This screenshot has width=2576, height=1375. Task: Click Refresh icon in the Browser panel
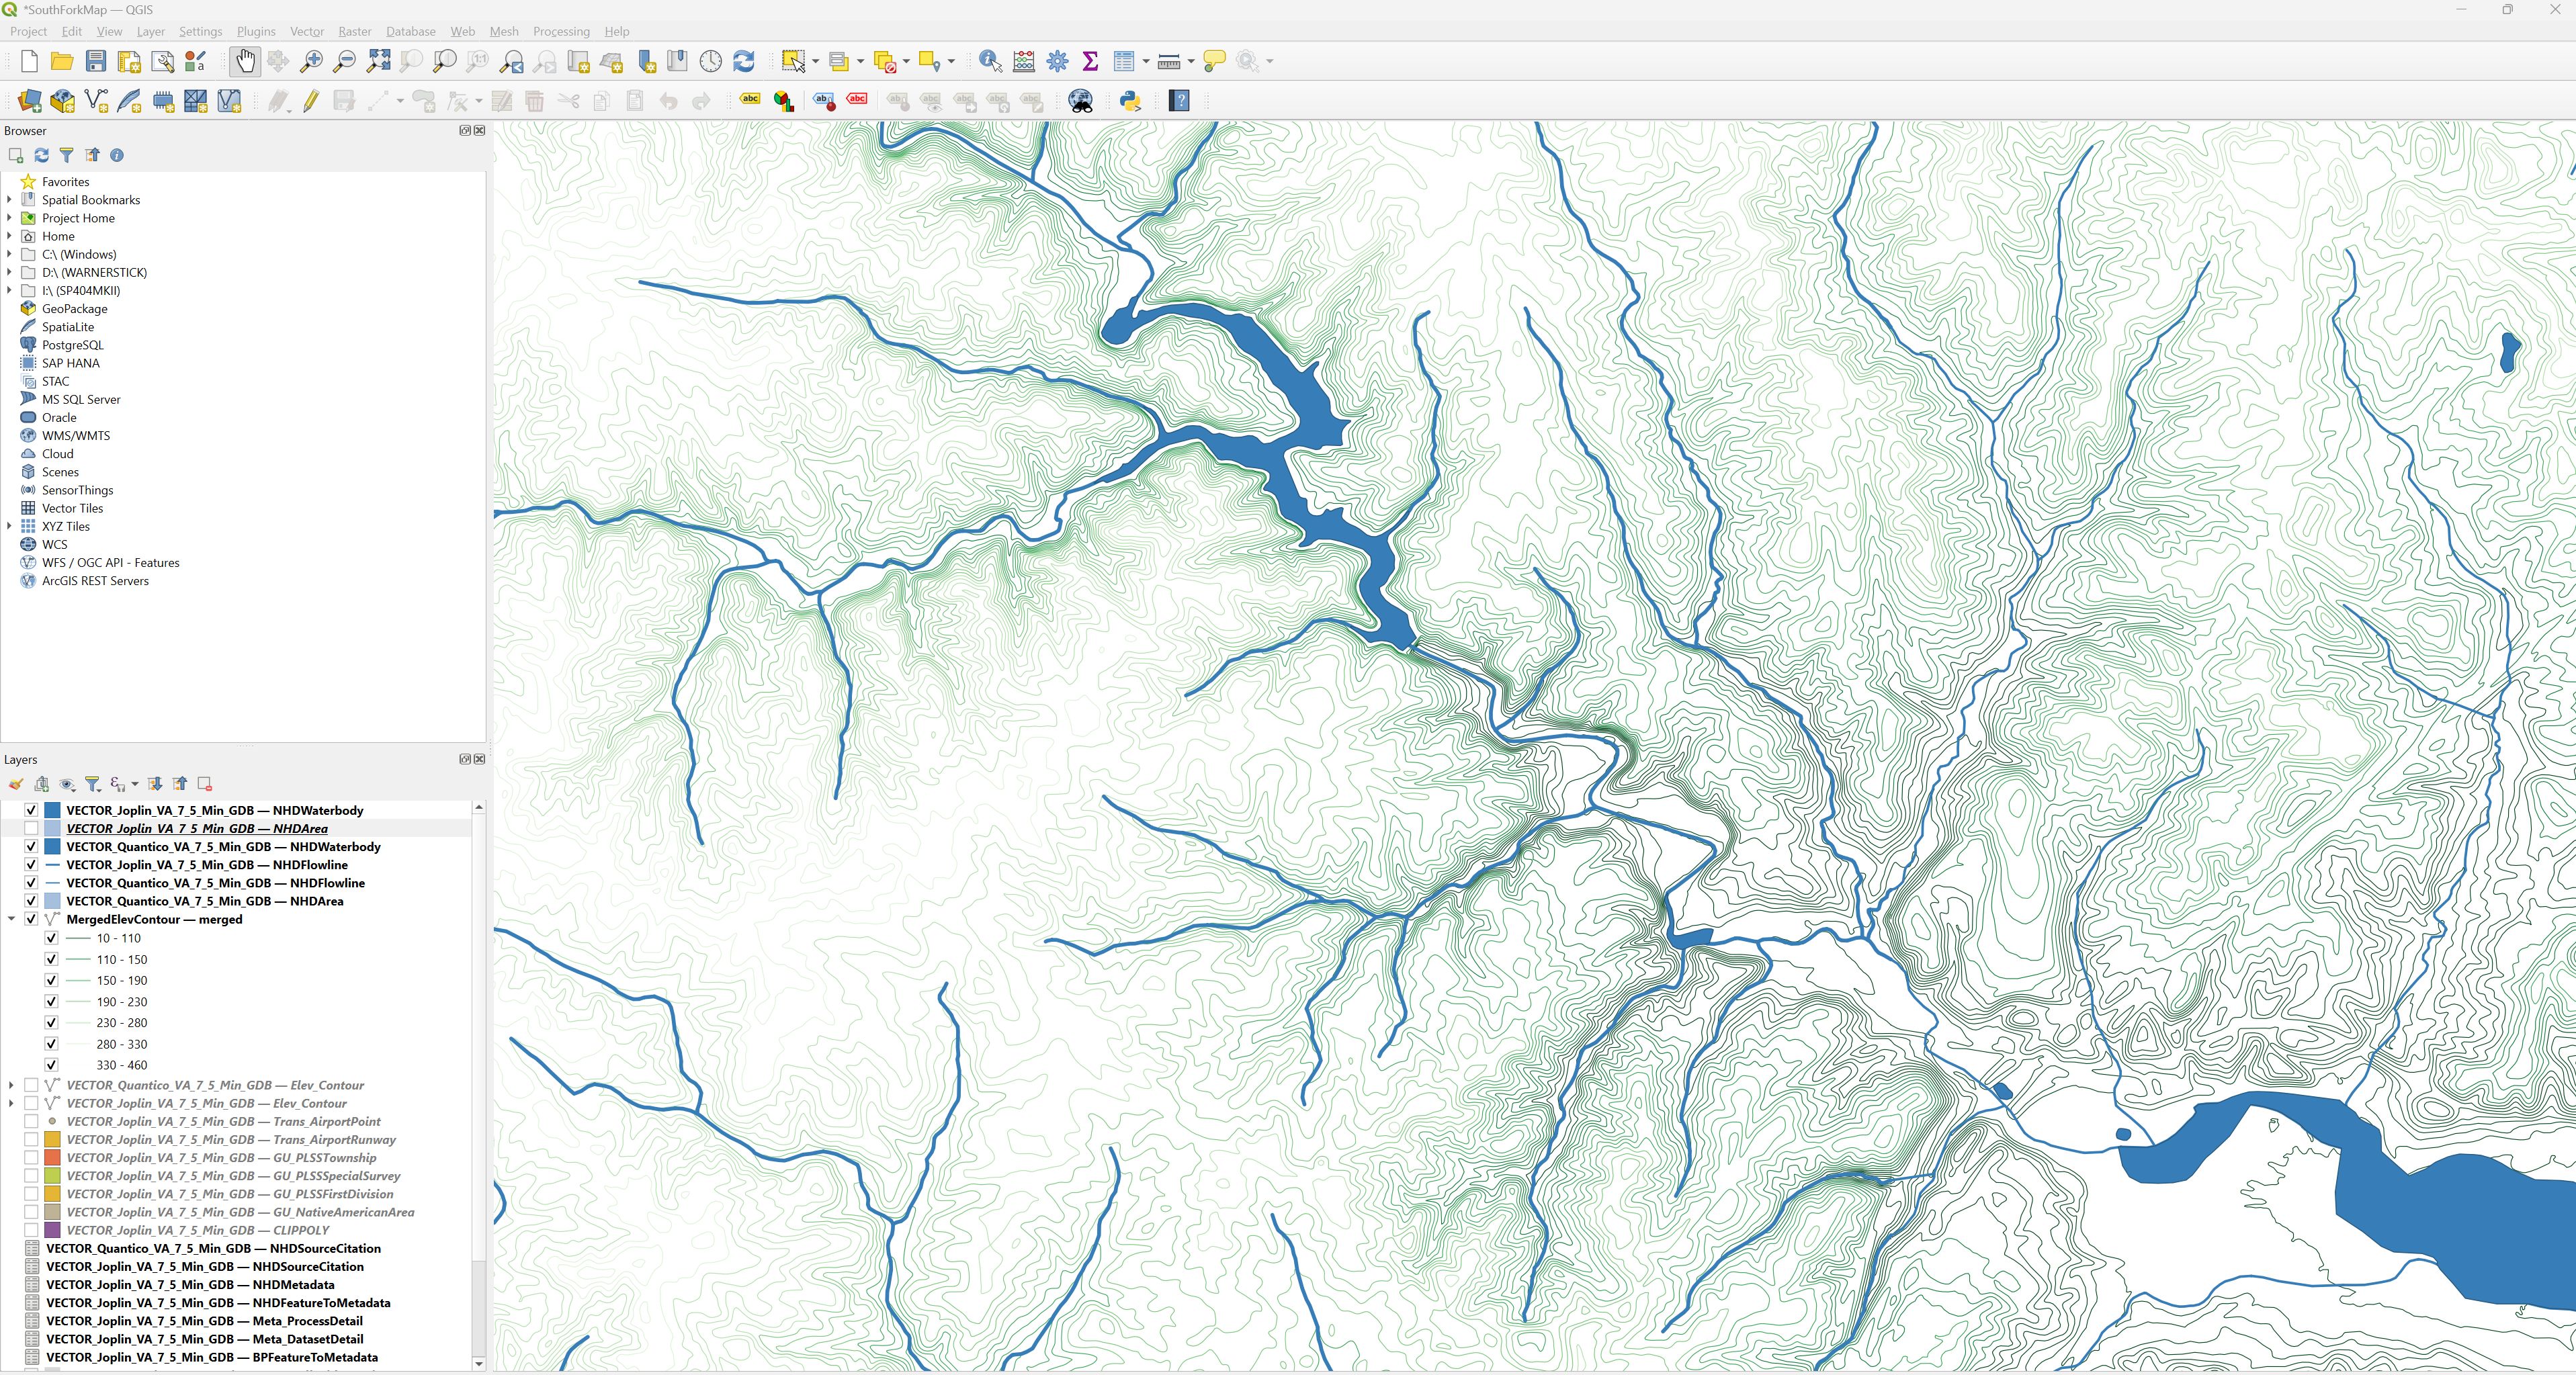point(41,155)
